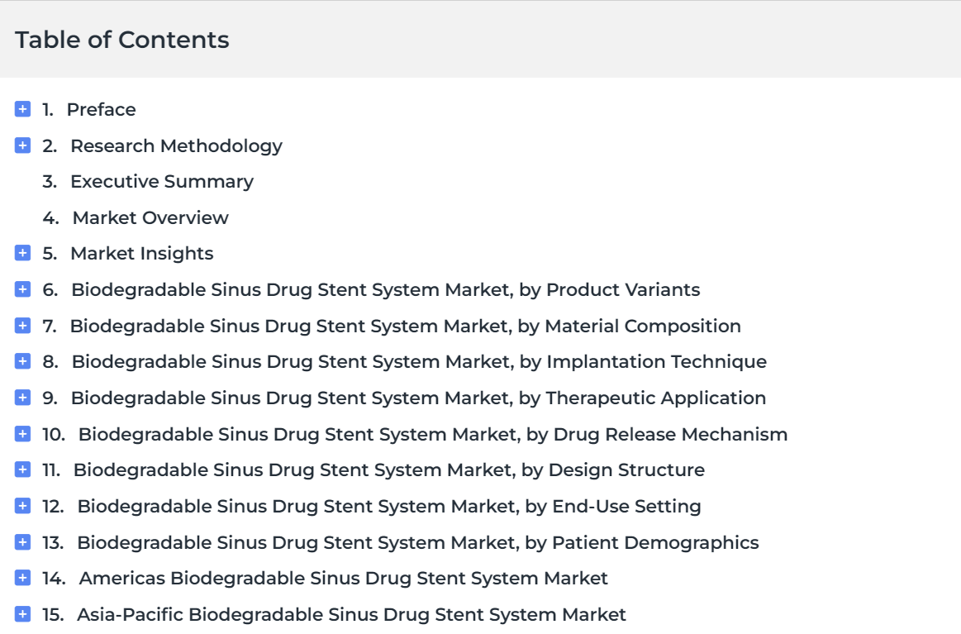Select the Preface title text
This screenshot has width=961, height=634.
101,109
